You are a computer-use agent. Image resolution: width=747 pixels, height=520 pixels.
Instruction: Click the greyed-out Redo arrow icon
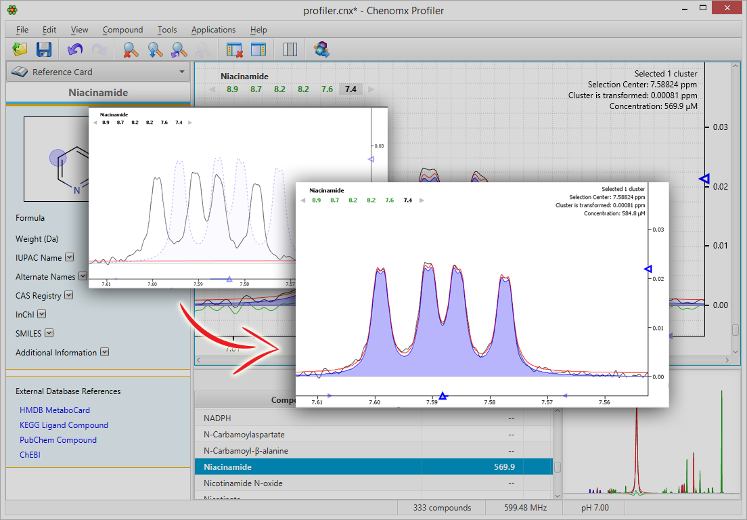click(x=99, y=49)
